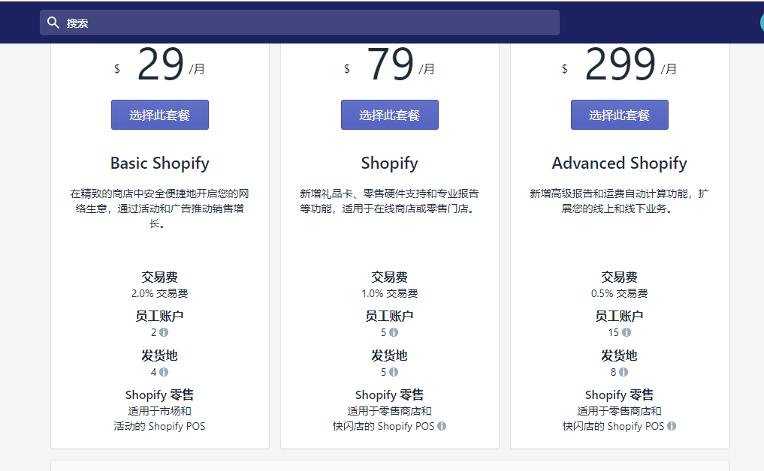The image size is (764, 471).
Task: Click the 新增礼品卡 description paragraph
Action: point(390,201)
